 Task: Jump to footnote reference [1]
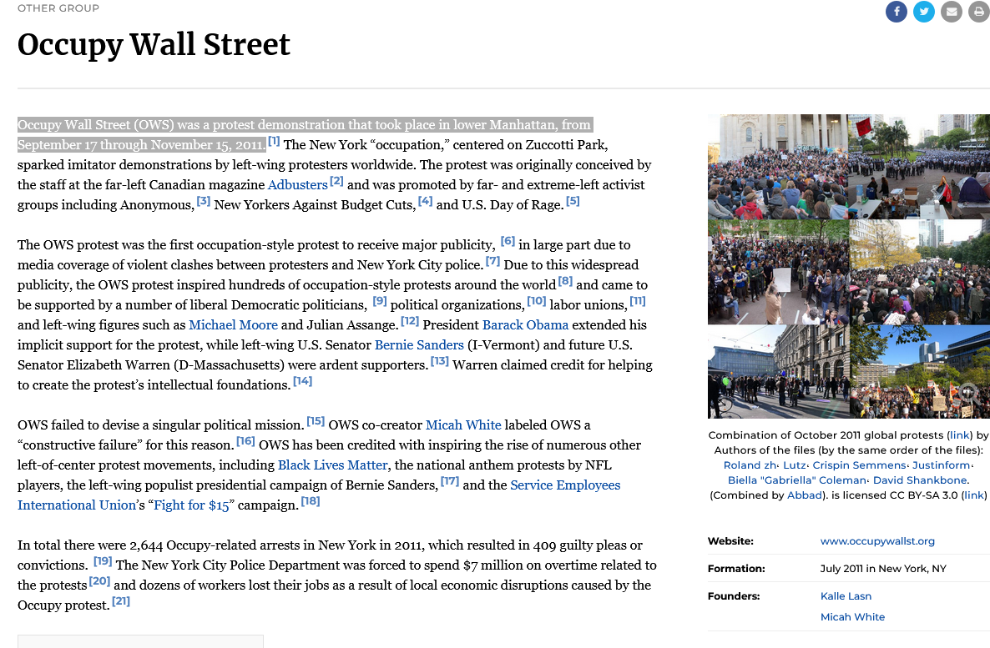coord(274,141)
